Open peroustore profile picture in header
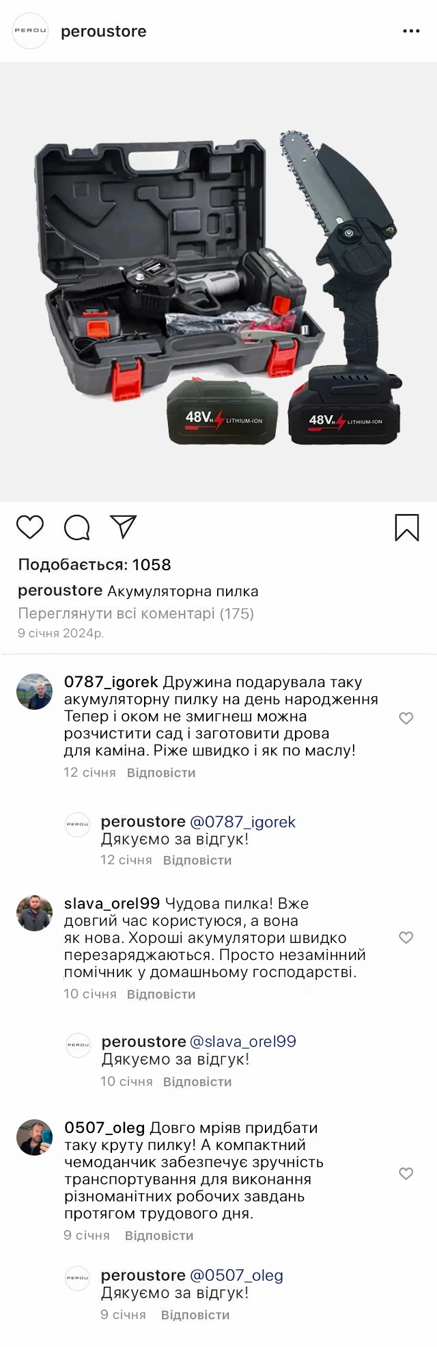Screen dimensions: 437x1347 point(31,31)
